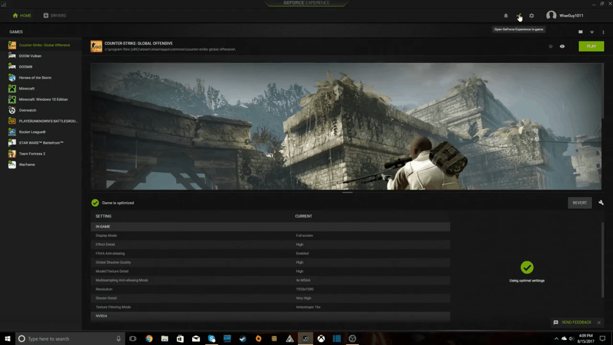613x345 pixels.
Task: Click the settings list vertical scrollbar
Action: [x=603, y=260]
